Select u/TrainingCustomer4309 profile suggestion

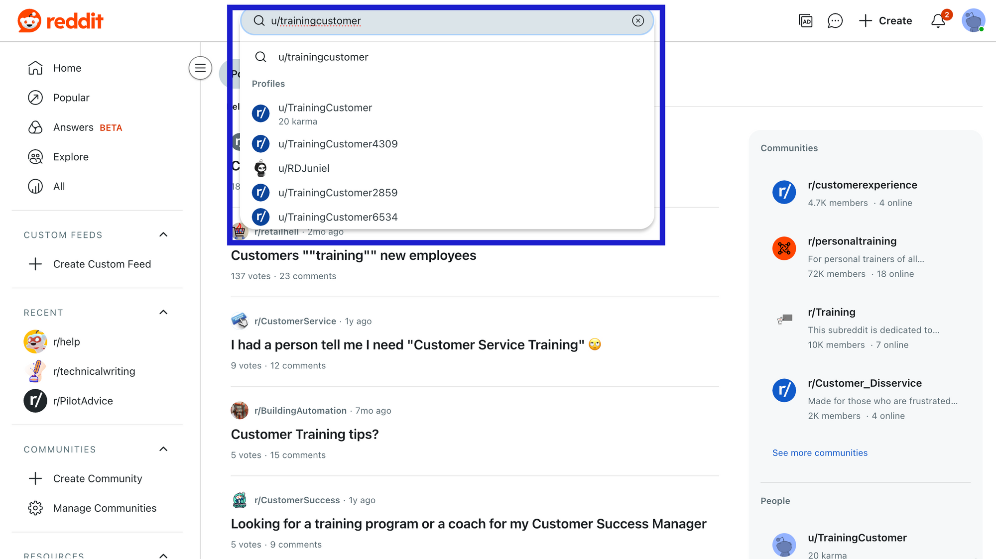pyautogui.click(x=338, y=144)
